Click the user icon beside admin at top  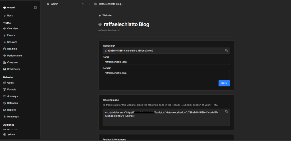[x=48, y=4]
